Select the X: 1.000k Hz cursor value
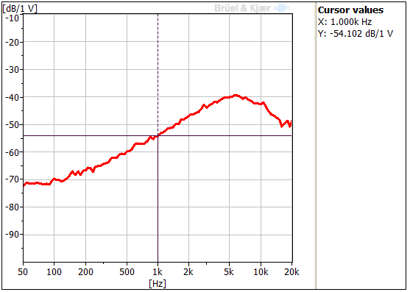Viewport: 410px width, 292px height. click(344, 21)
